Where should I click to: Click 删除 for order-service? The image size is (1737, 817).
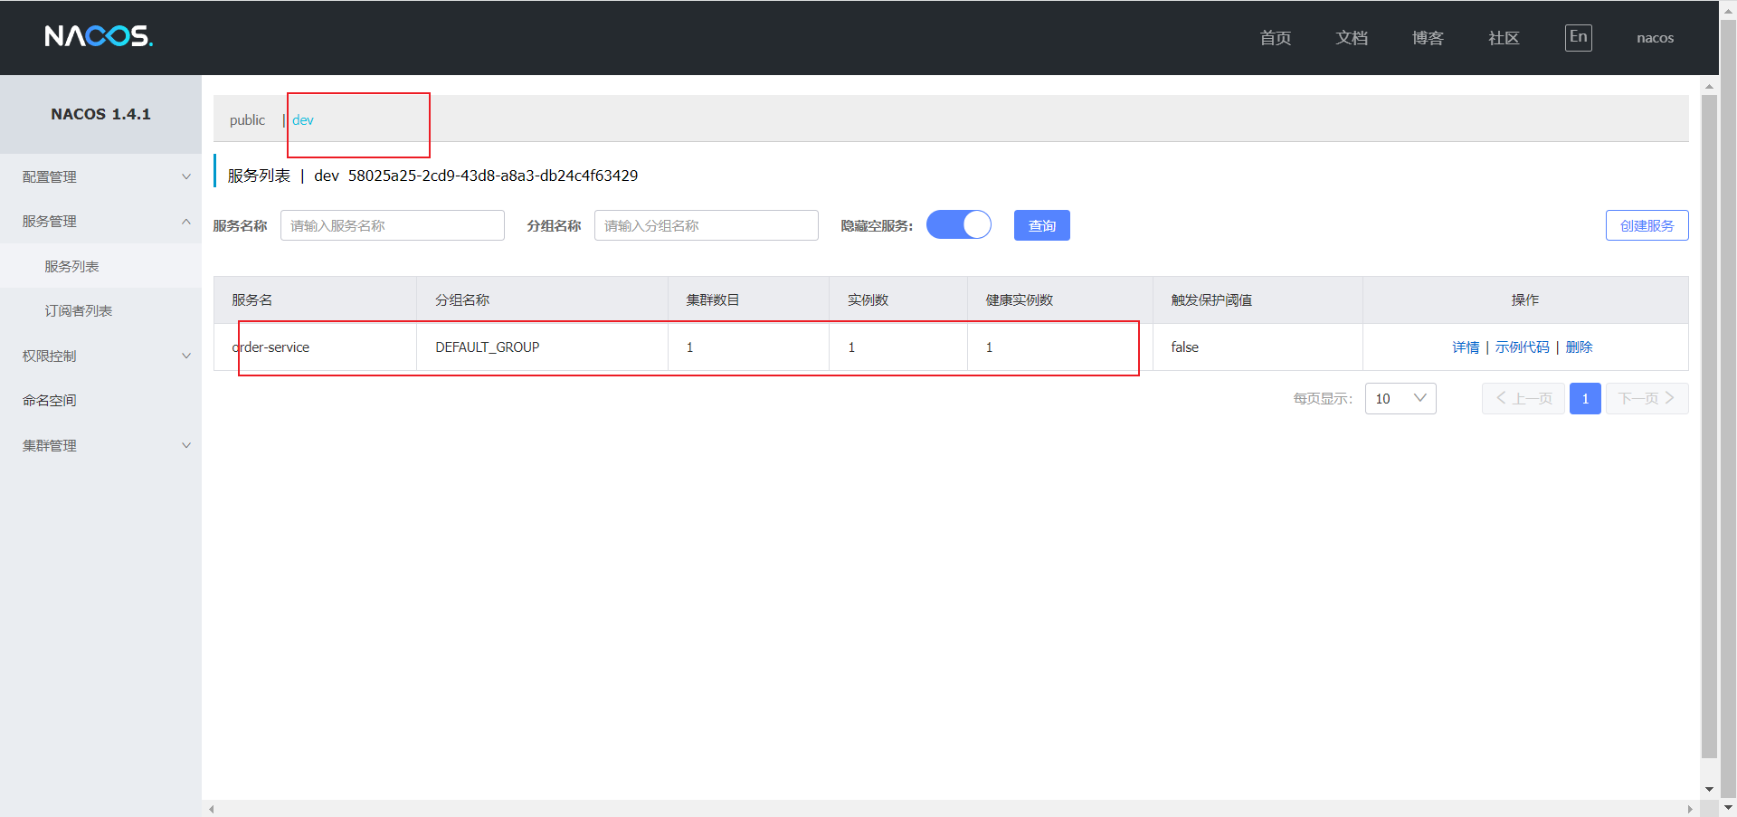[1579, 347]
